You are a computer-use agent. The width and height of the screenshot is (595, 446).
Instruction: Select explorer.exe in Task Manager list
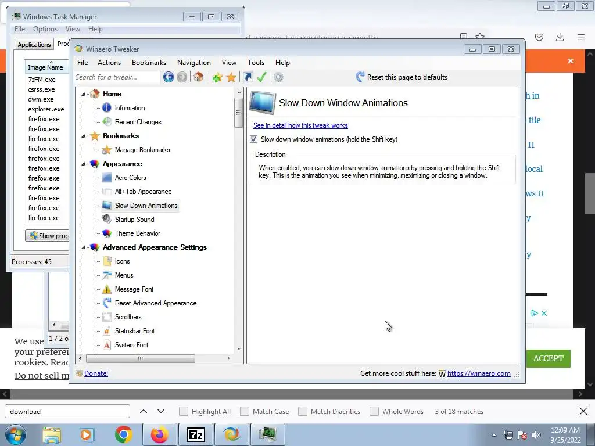(x=46, y=109)
